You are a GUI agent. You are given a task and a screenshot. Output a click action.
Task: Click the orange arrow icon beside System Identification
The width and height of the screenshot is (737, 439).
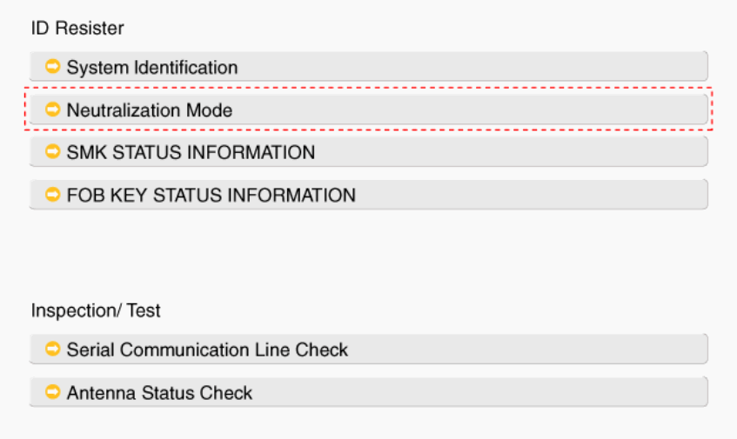click(53, 66)
